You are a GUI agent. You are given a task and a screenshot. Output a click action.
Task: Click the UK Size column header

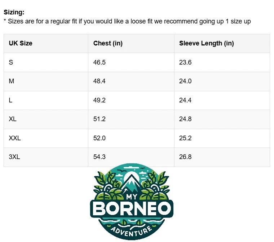coord(21,43)
